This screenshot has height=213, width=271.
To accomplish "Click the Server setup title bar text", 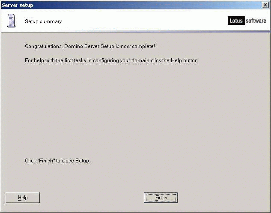I will tap(18, 5).
